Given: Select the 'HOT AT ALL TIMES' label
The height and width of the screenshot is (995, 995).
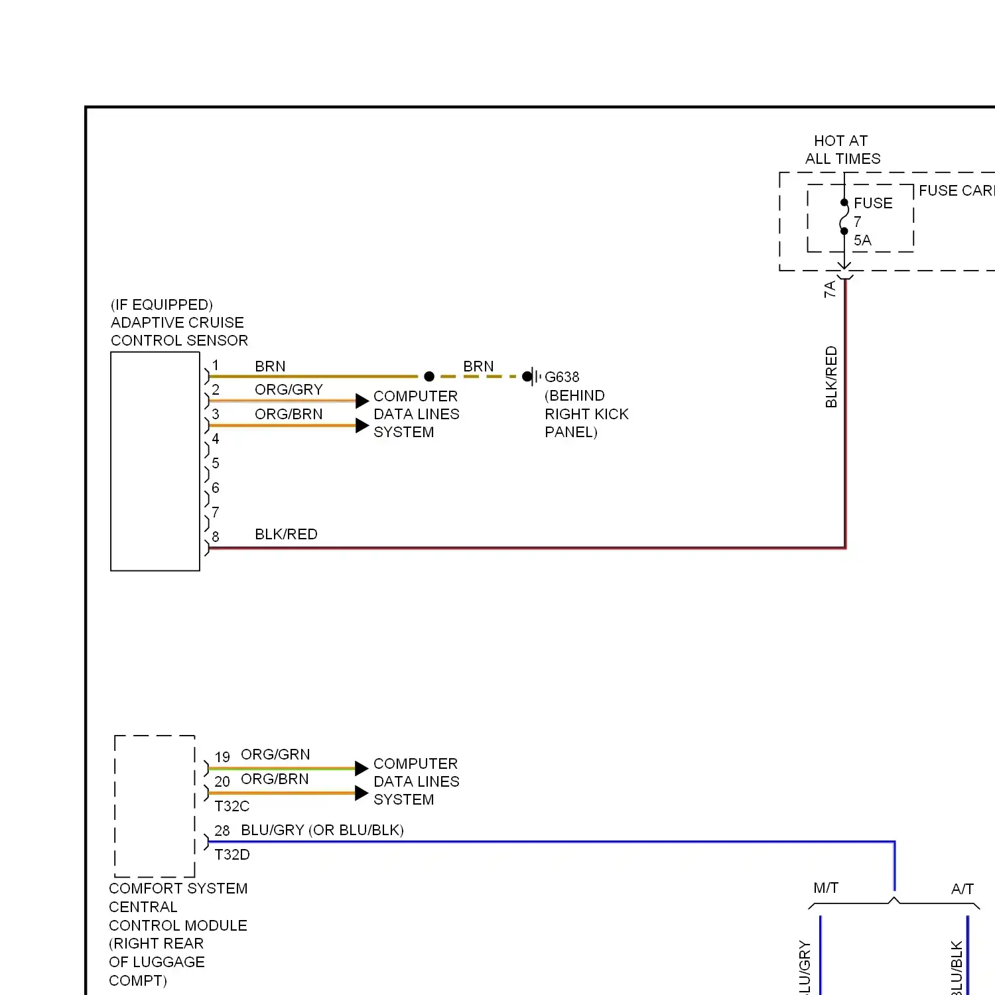Looking at the screenshot, I should [842, 149].
